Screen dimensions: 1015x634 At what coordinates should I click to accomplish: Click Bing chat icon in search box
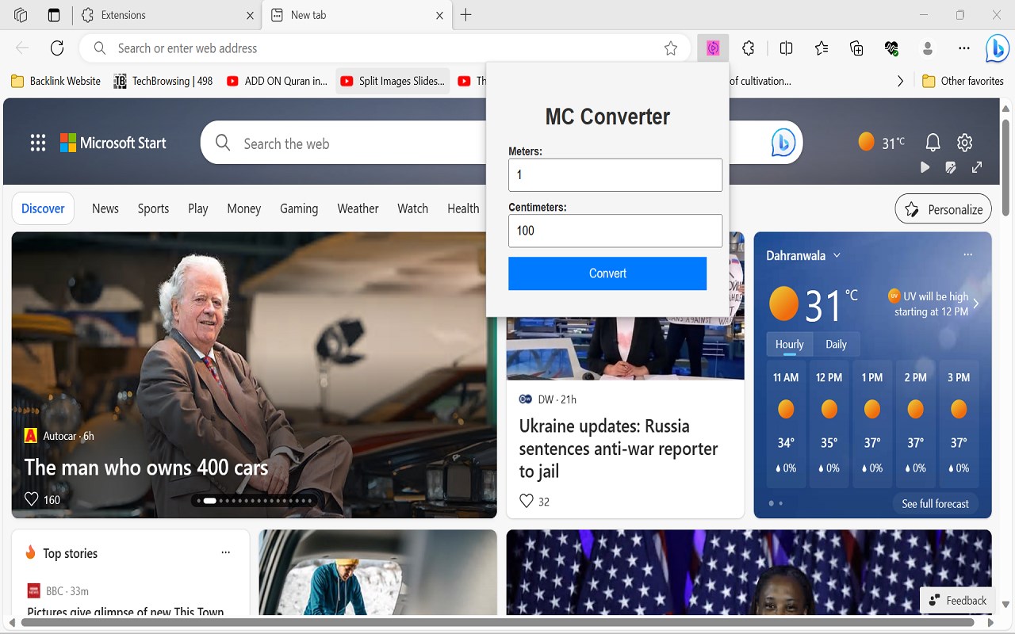[783, 143]
